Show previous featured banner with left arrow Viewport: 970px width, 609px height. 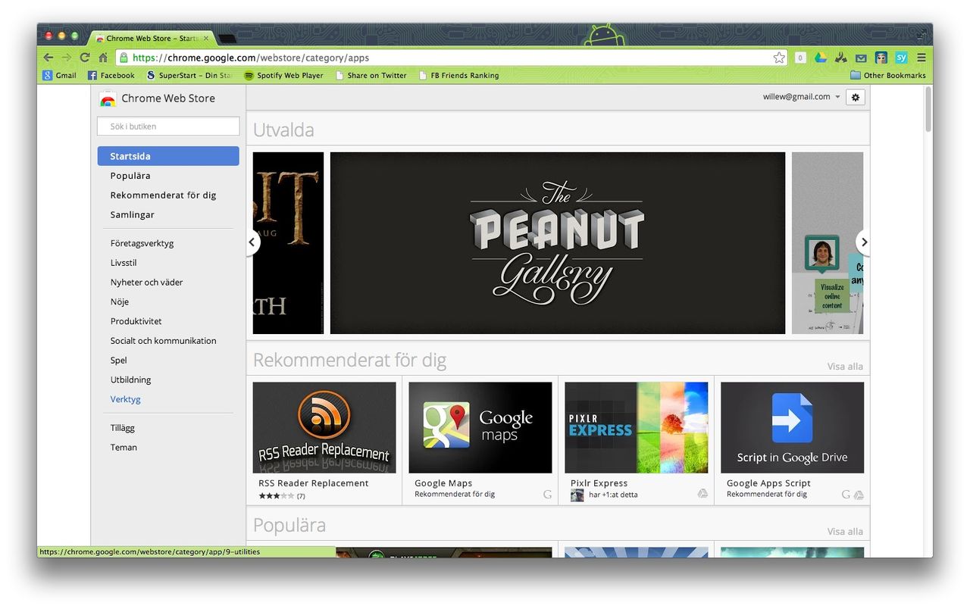[252, 242]
